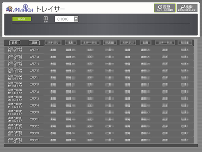Expand the 010010 dropdown arrow

click(x=76, y=19)
